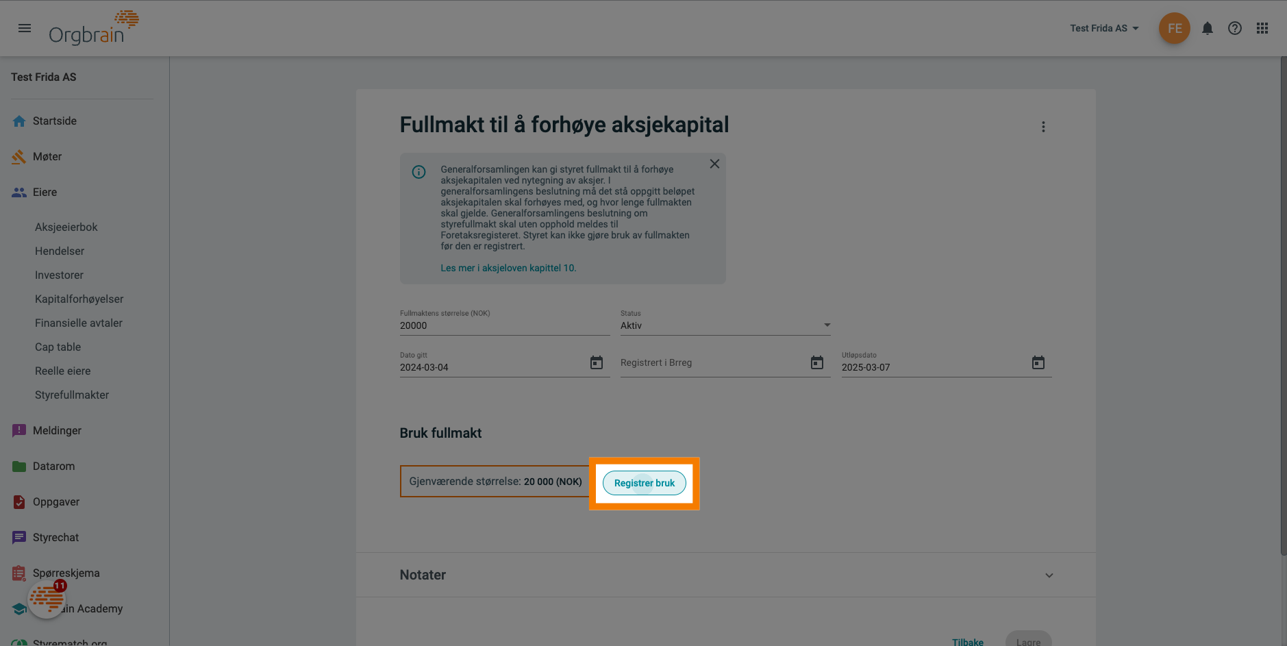The height and width of the screenshot is (646, 1287).
Task: Open the Test Frida AS organization dropdown
Action: 1104,28
